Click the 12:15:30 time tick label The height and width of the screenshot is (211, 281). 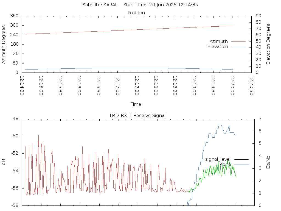coord(60,86)
